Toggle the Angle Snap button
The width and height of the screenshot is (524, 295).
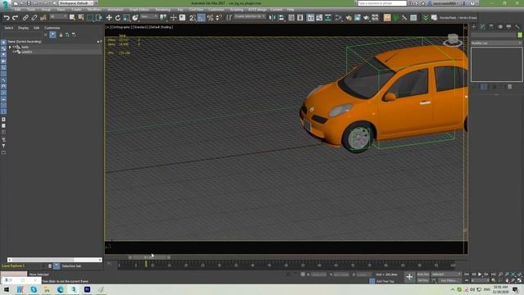click(x=201, y=18)
